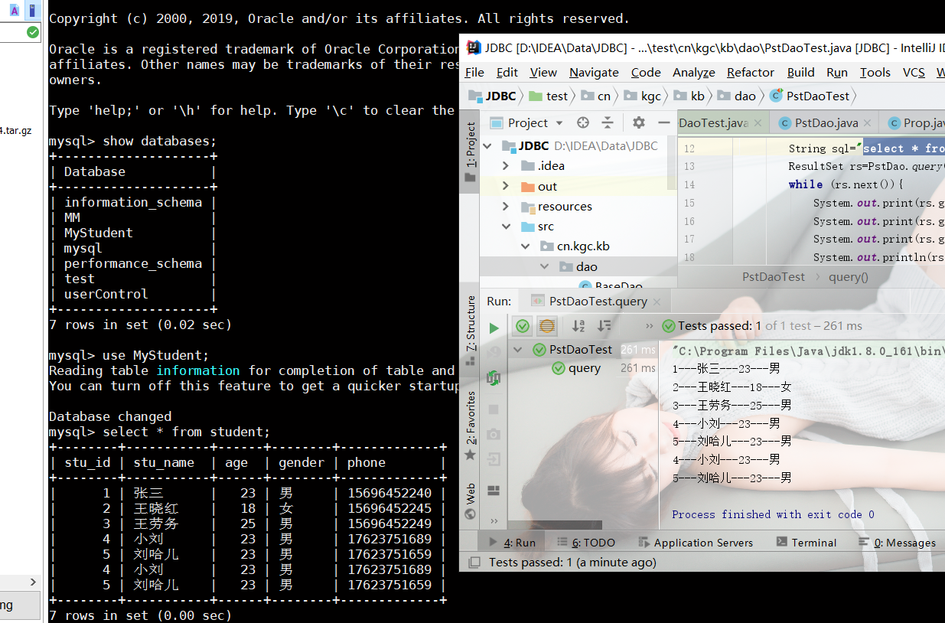Image resolution: width=945 pixels, height=623 pixels.
Task: Collapse the src folder
Action: pos(506,227)
